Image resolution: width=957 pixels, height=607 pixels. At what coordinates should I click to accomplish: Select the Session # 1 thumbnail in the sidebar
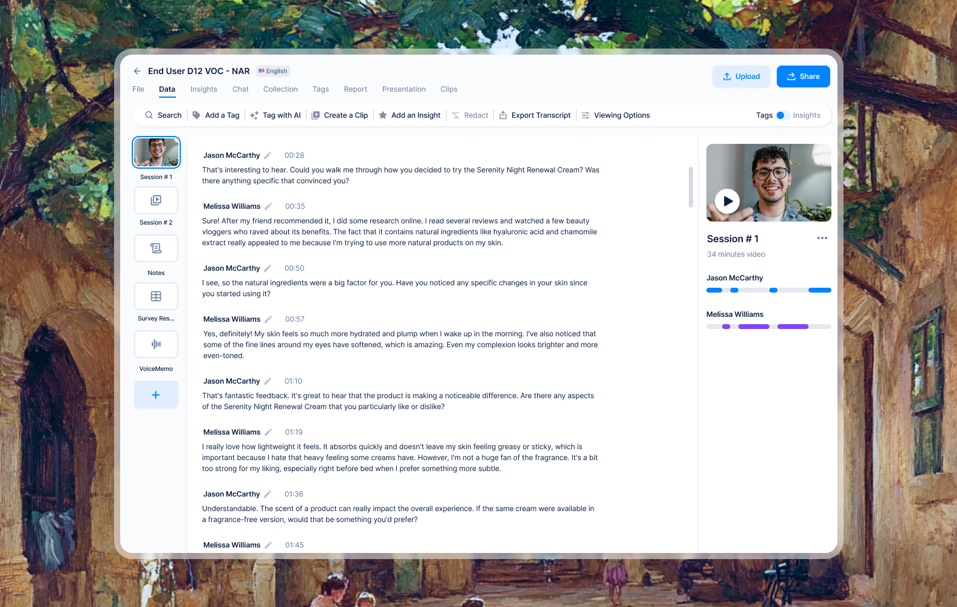point(156,152)
